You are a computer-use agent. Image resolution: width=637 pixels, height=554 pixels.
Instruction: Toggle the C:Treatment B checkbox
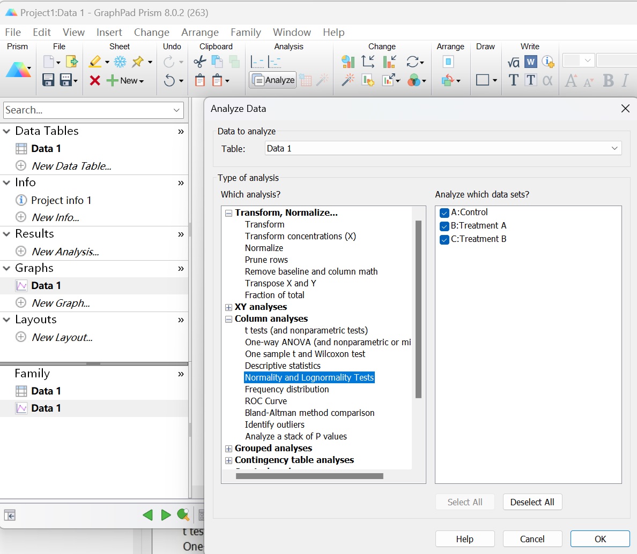click(x=444, y=239)
